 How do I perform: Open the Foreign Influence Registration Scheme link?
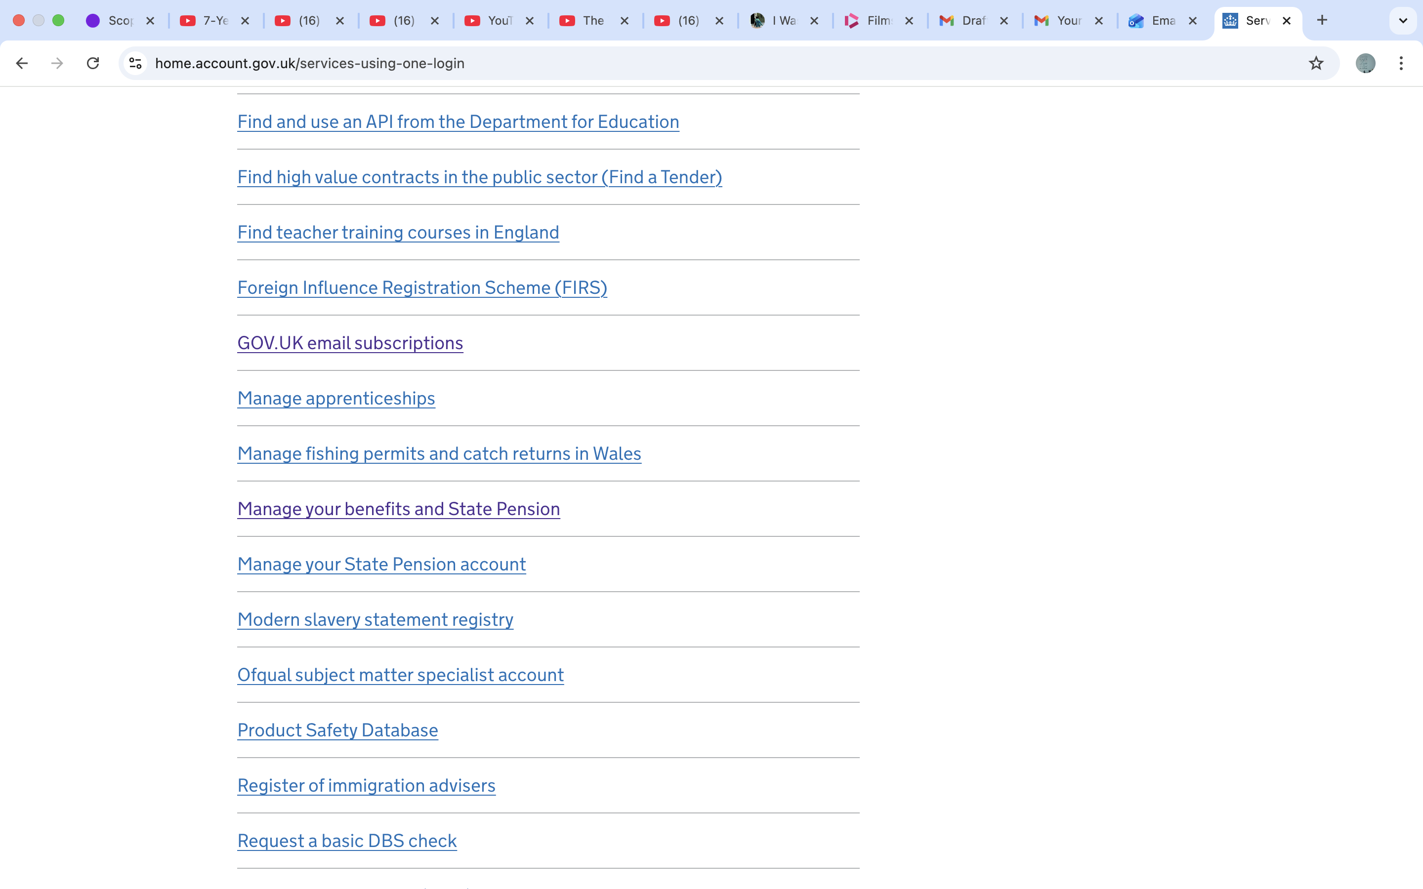[422, 287]
